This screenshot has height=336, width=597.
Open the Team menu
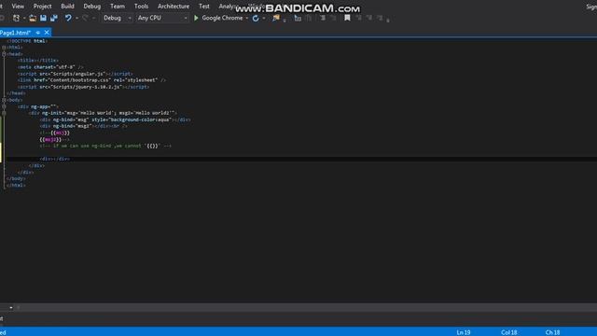[x=118, y=7]
